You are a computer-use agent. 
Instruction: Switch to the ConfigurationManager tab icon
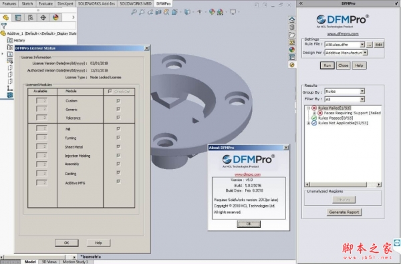31,17
